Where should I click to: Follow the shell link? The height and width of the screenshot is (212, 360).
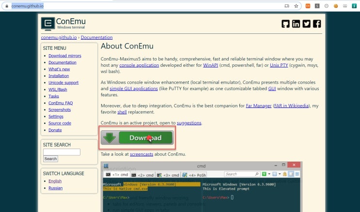(x=122, y=112)
